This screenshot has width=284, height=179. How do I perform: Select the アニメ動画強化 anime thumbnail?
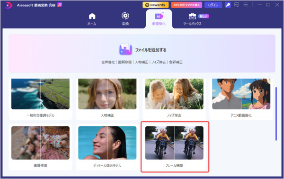[241, 94]
